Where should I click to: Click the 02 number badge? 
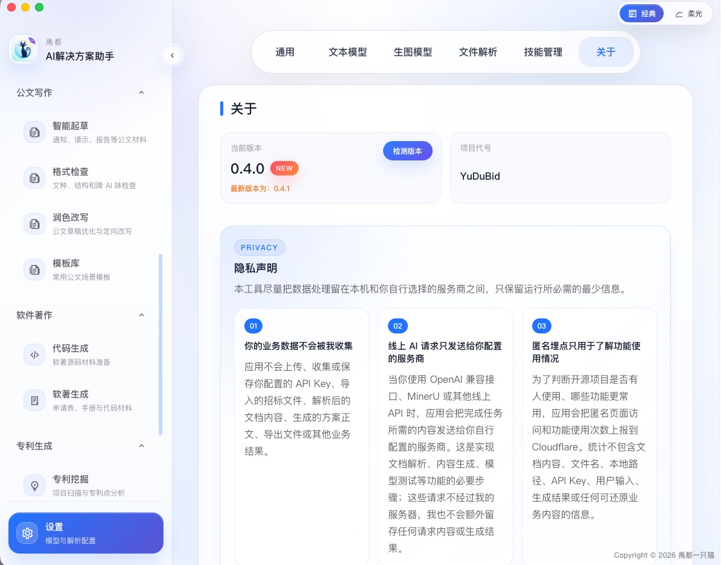(x=398, y=326)
